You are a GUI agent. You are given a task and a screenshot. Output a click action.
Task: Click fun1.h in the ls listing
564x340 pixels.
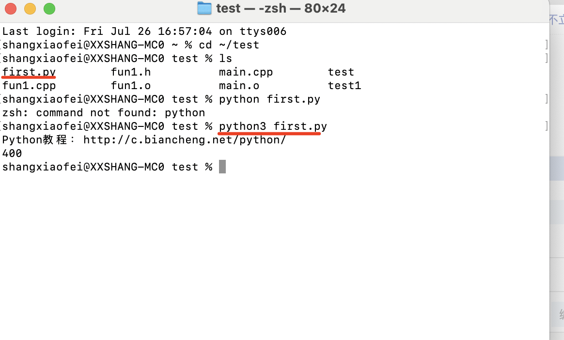point(131,72)
